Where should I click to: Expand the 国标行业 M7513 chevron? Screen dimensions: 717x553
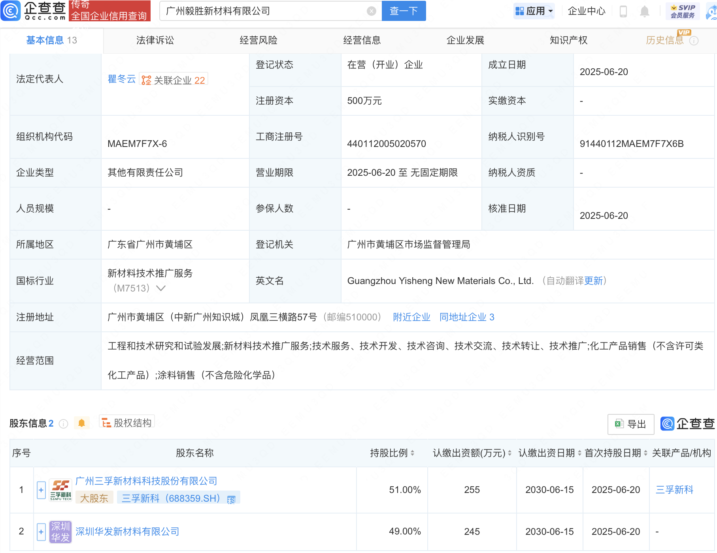160,288
